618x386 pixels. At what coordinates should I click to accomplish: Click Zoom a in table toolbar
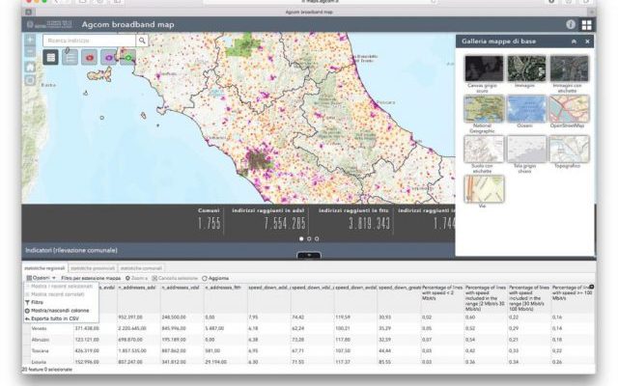click(136, 278)
